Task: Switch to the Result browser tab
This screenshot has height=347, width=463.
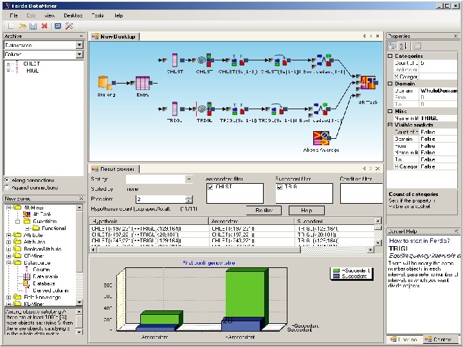Action: coord(114,169)
